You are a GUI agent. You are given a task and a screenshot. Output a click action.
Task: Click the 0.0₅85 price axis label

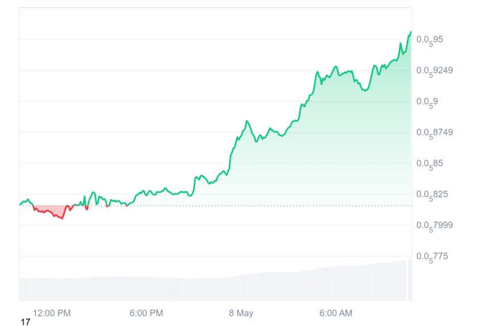click(429, 164)
